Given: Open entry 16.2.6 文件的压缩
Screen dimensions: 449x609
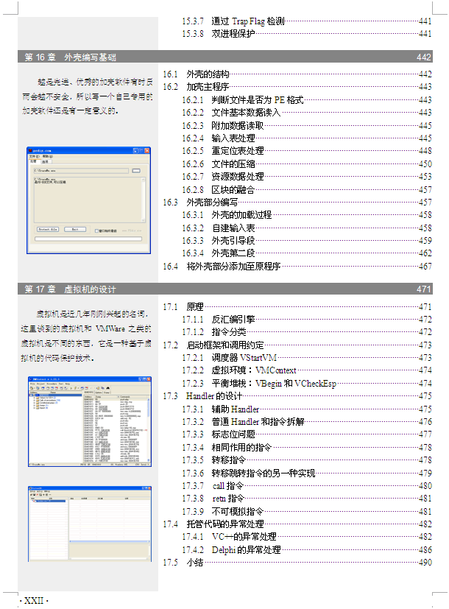Looking at the screenshot, I should [x=307, y=164].
